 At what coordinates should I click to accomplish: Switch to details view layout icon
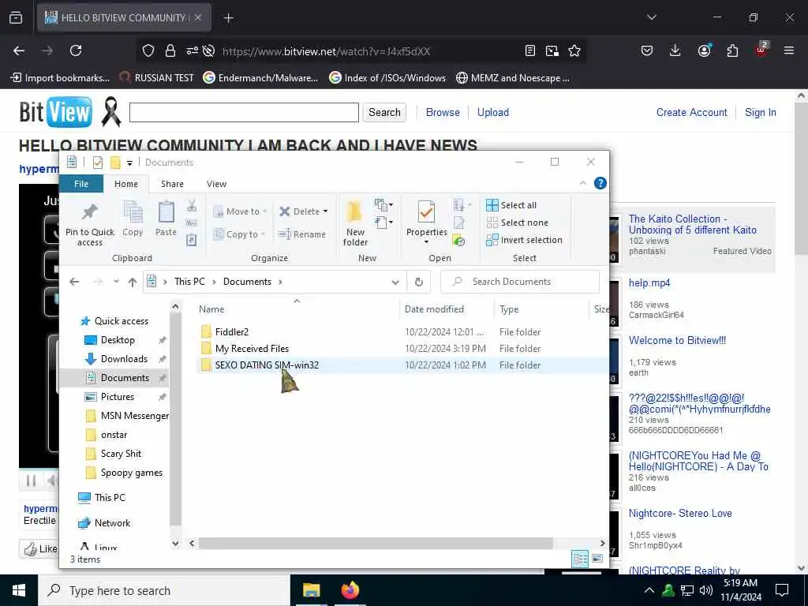pos(580,559)
